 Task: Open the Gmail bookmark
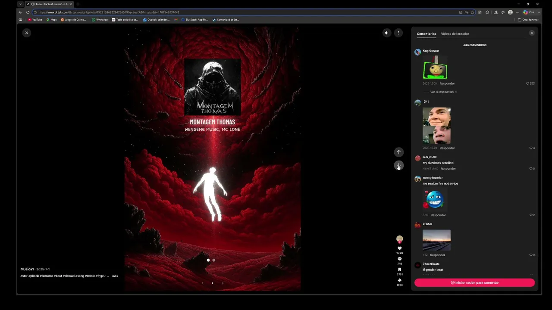(x=176, y=19)
